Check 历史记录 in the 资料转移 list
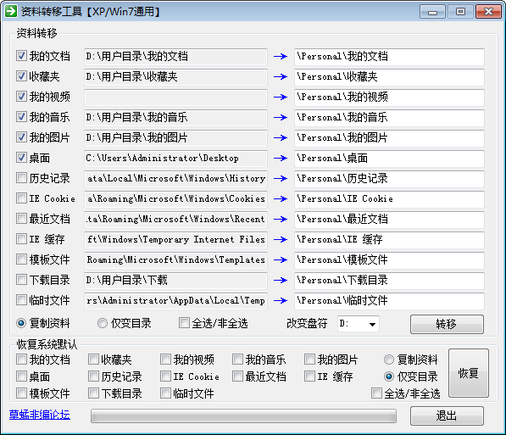This screenshot has width=506, height=435. (21, 178)
